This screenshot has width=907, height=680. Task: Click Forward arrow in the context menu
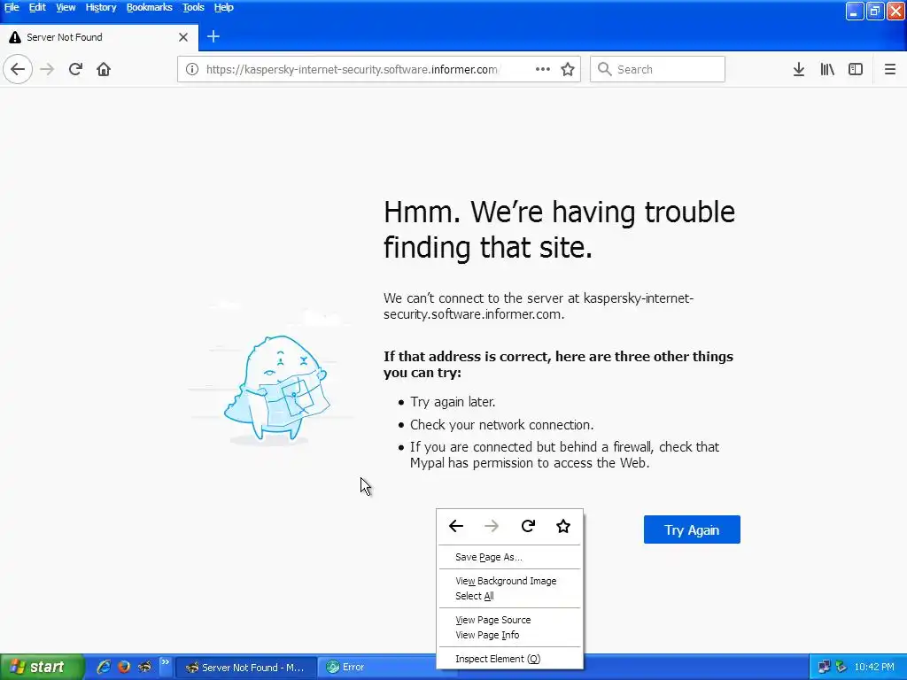[x=492, y=526]
